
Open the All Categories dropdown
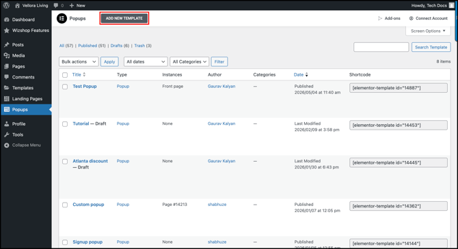pyautogui.click(x=189, y=61)
